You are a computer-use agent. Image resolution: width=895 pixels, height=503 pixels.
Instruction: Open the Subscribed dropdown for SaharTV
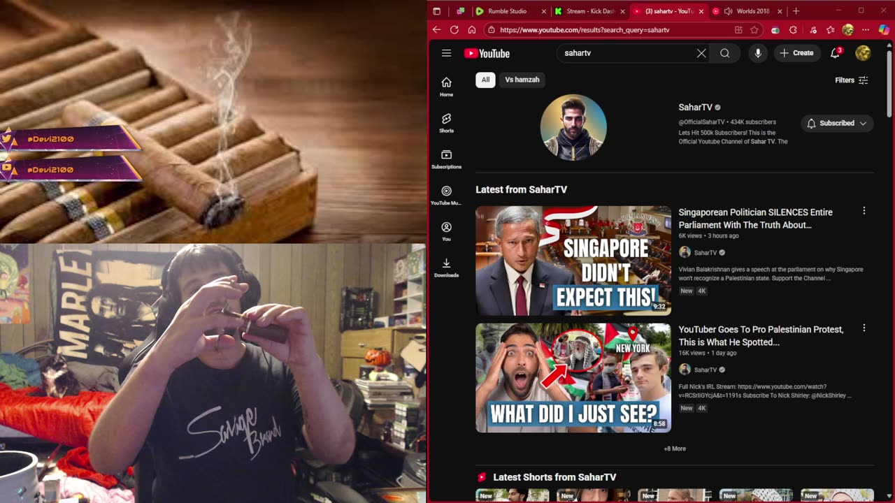(x=837, y=123)
